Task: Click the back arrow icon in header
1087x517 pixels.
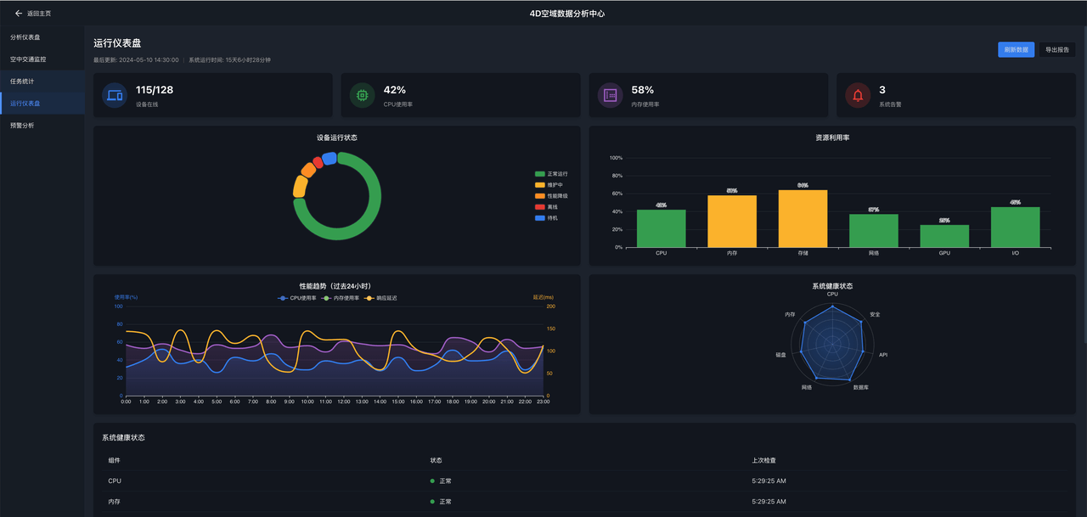Action: pyautogui.click(x=19, y=14)
